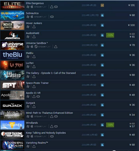Open the Windlands -16% discount badge
Screen dimensions: 139x151
[x=110, y=125]
